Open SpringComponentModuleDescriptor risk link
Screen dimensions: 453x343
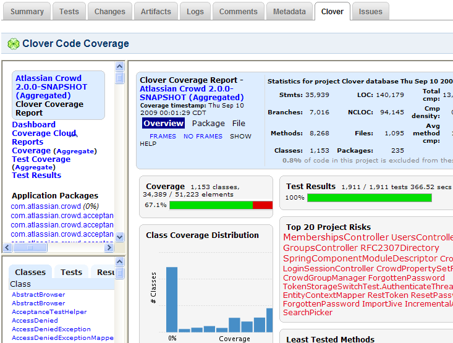pos(360,258)
